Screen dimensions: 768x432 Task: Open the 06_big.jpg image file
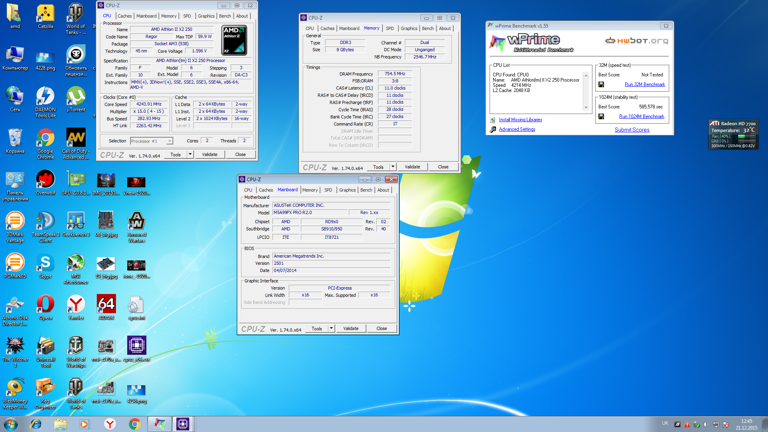106,224
